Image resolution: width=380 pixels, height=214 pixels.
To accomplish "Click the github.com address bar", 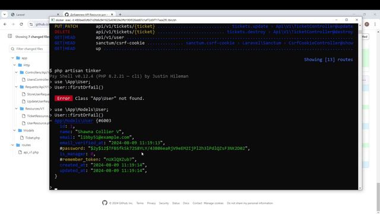I will click(42, 24).
